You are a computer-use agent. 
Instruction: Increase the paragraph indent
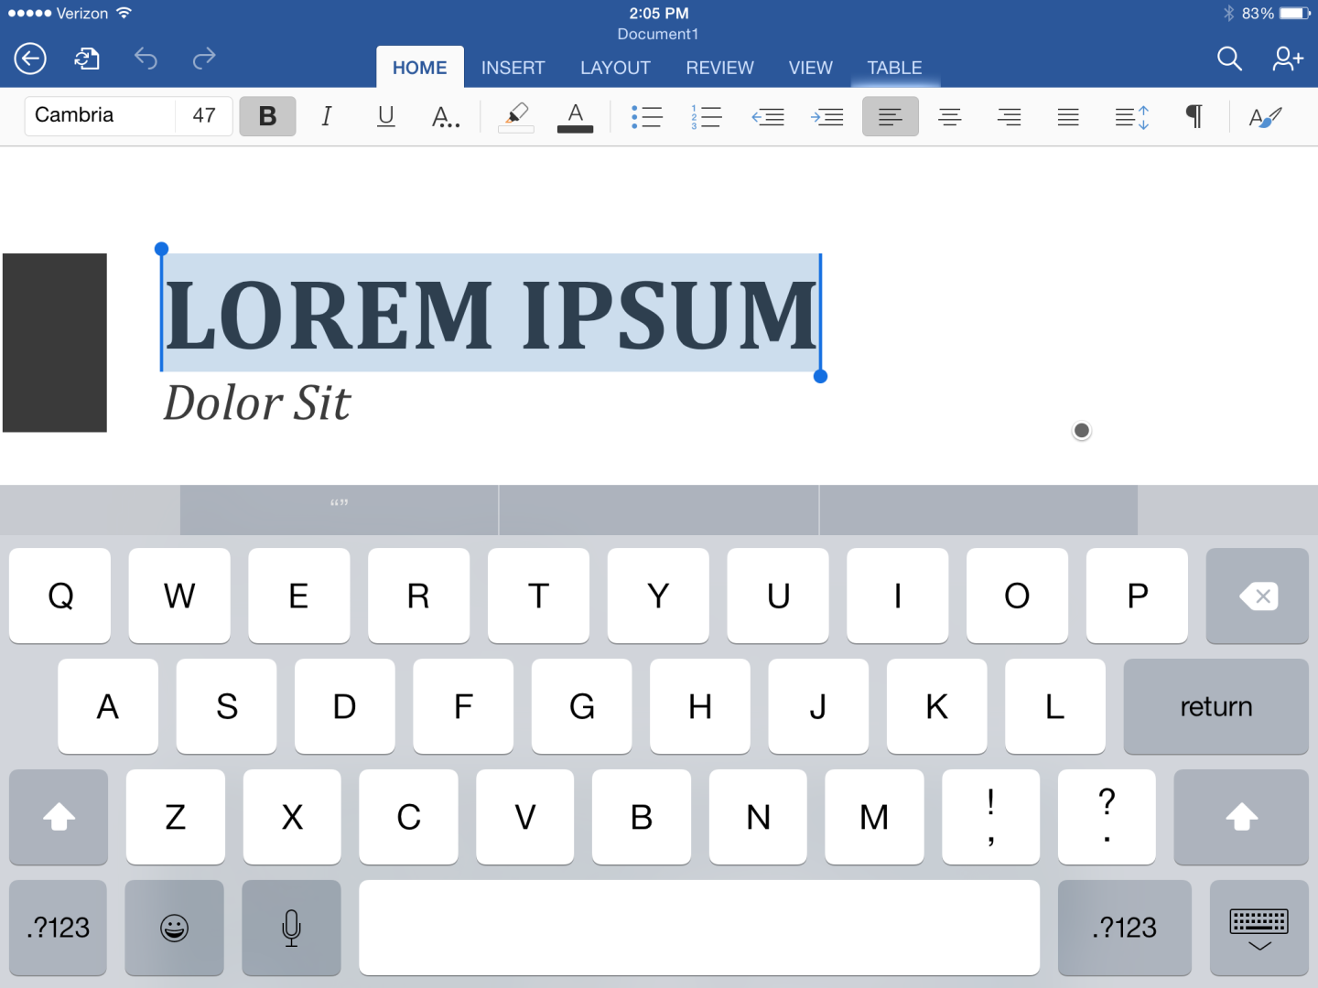[826, 116]
